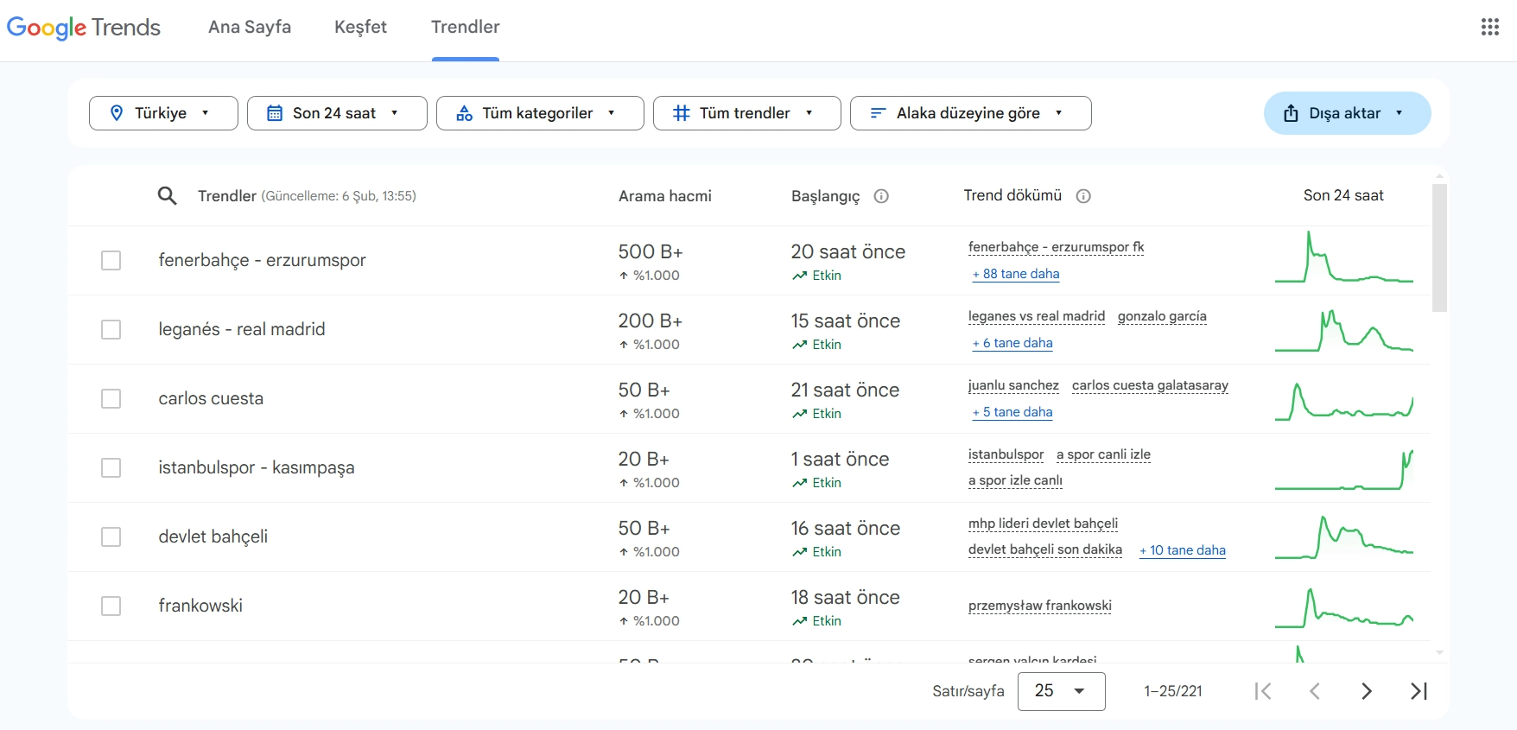The image size is (1517, 730).
Task: Select the Trendler tab
Action: pyautogui.click(x=466, y=27)
